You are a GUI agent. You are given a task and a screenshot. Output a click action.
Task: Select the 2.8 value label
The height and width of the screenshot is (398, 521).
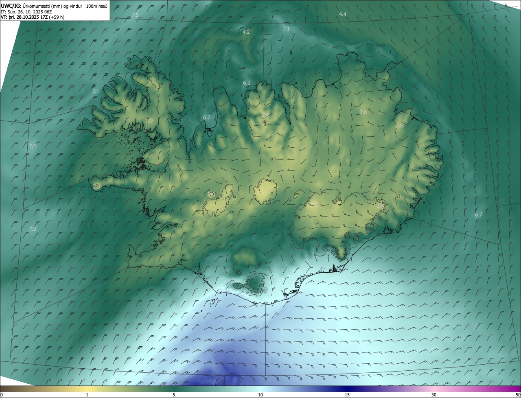coord(363,112)
